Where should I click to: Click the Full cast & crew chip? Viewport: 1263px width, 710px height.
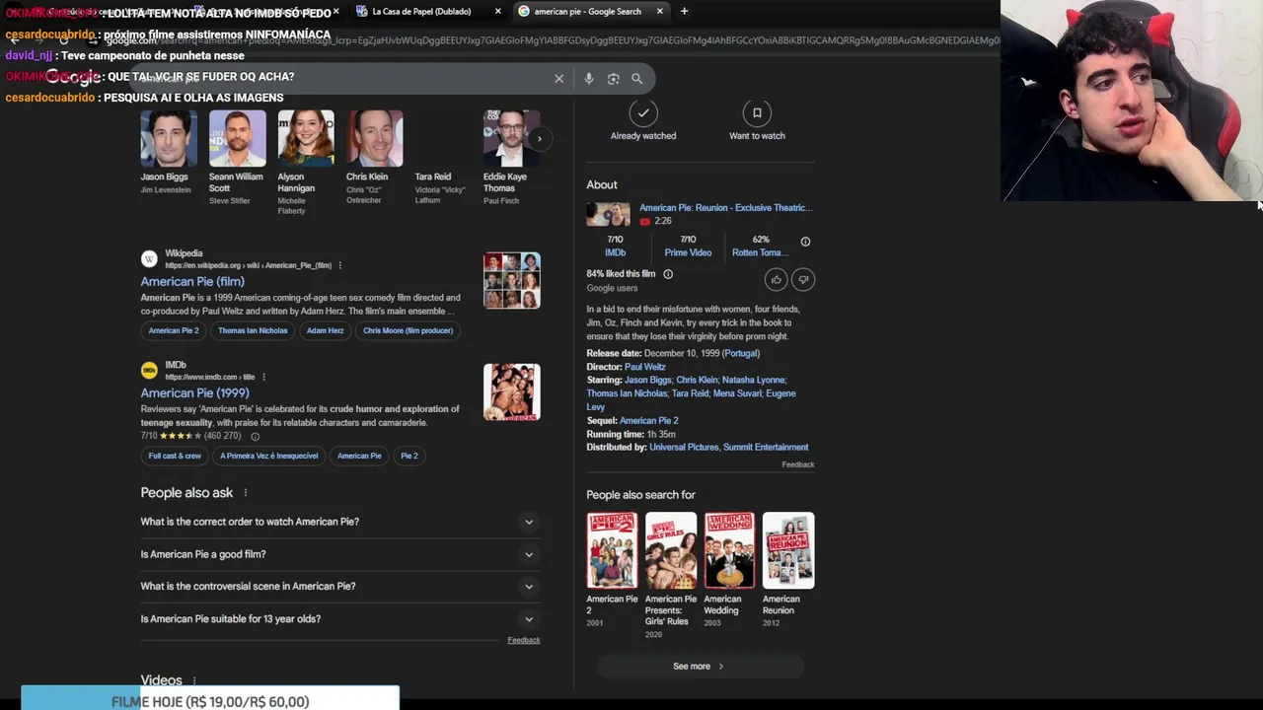(175, 456)
